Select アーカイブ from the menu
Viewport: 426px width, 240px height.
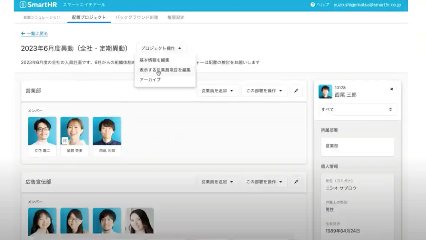(x=150, y=80)
